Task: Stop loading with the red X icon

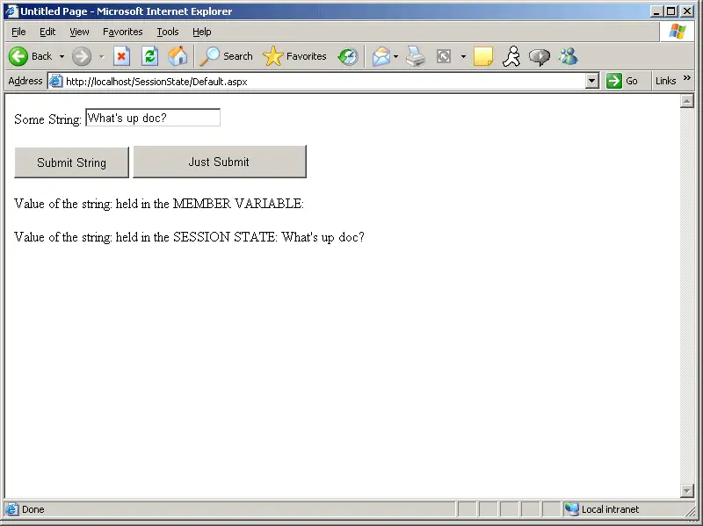Action: click(121, 56)
